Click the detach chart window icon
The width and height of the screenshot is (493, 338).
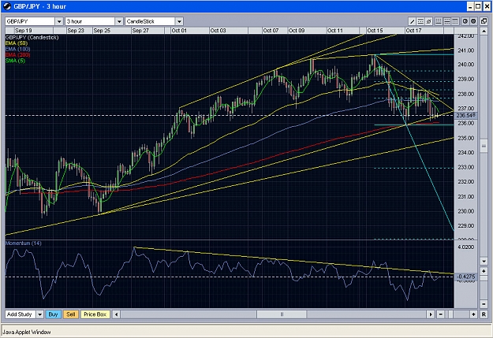pos(484,21)
